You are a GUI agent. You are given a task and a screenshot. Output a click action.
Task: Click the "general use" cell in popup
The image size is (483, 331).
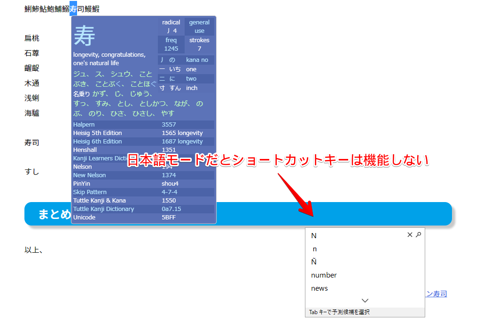click(199, 26)
